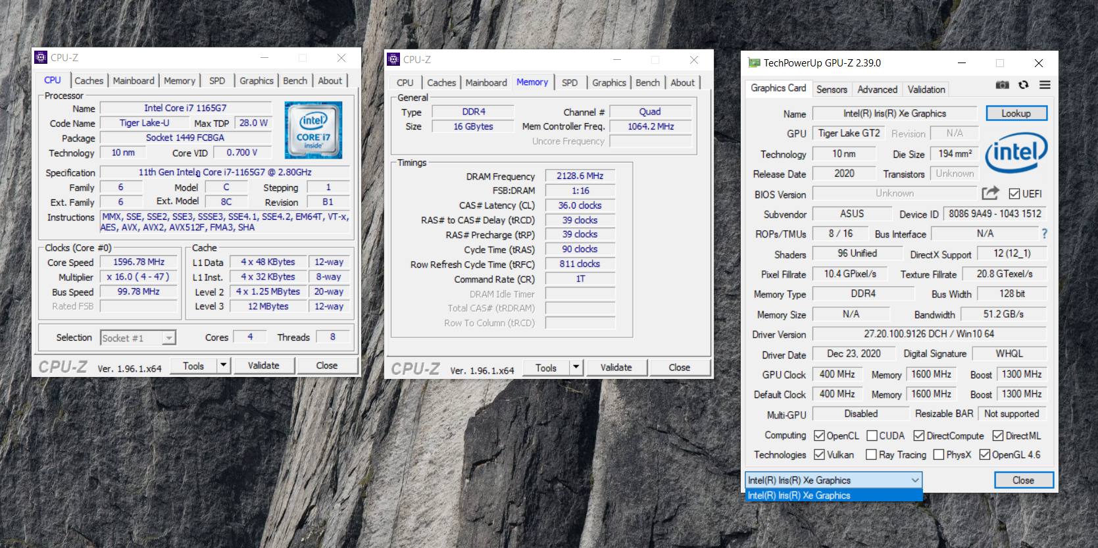Image resolution: width=1098 pixels, height=548 pixels.
Task: Click the DRAM Frequency value field
Action: coord(580,176)
